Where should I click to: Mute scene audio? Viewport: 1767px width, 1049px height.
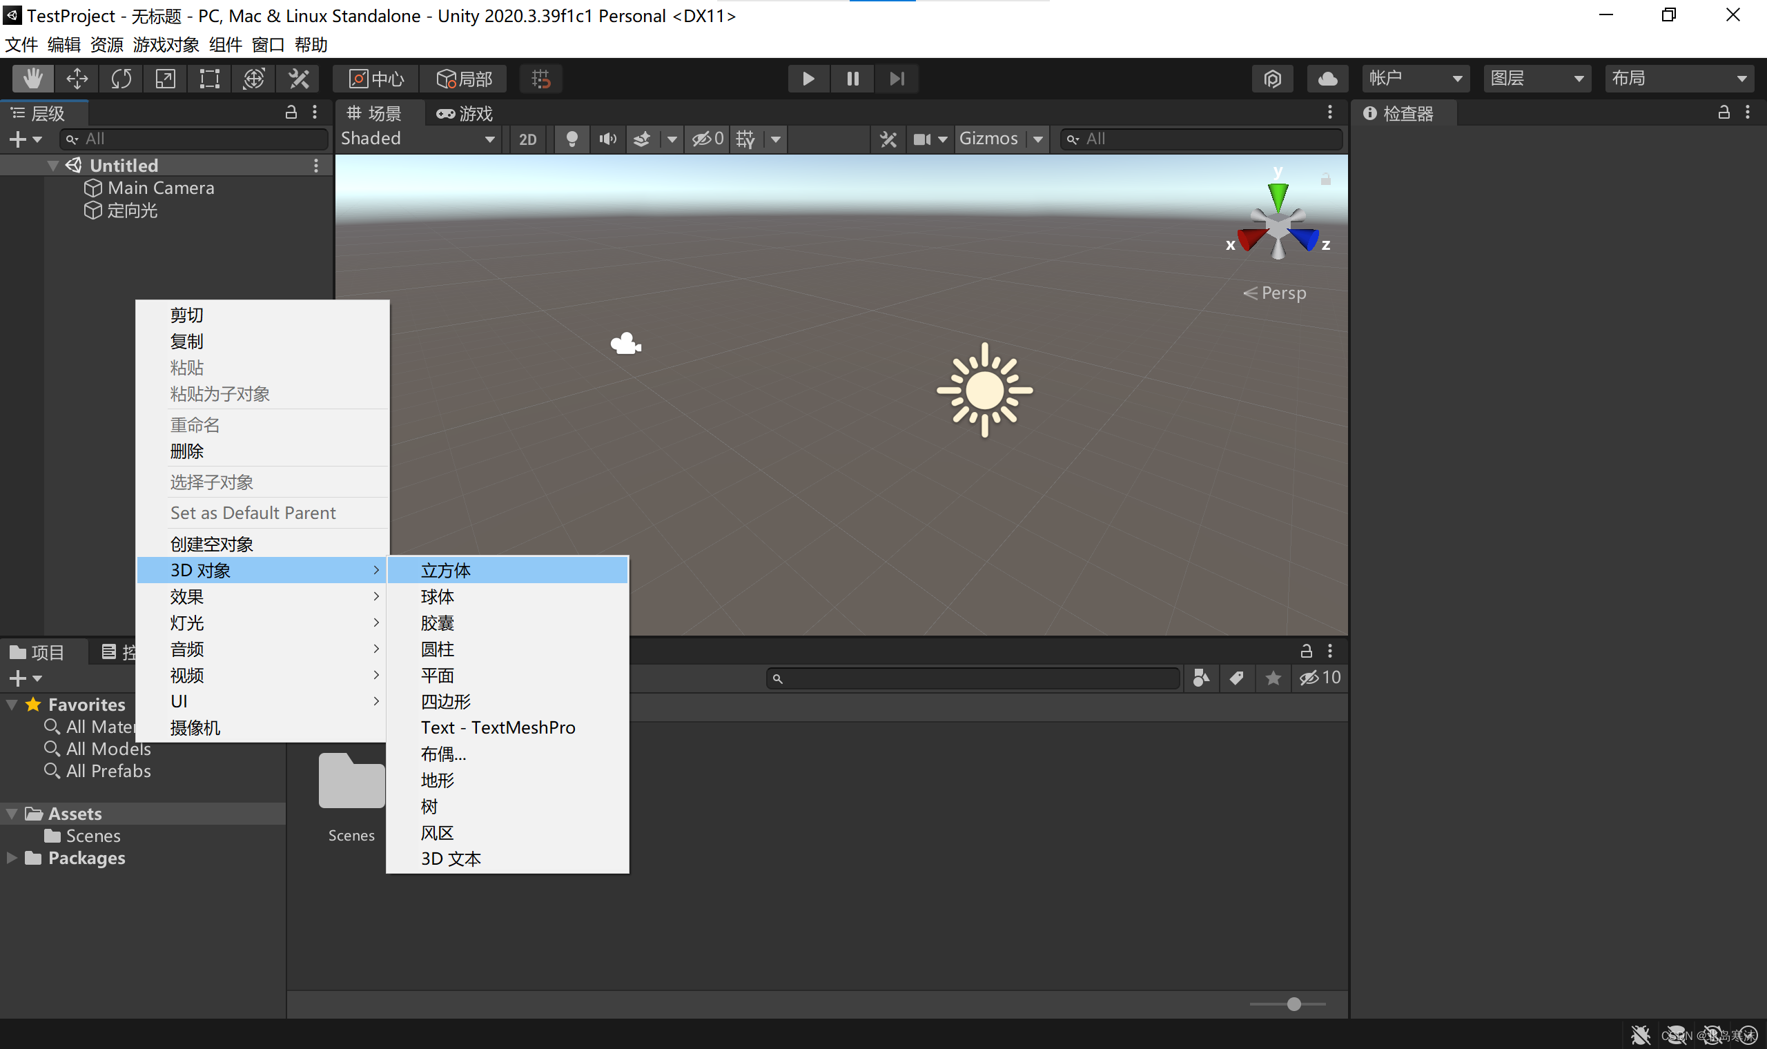(x=608, y=139)
